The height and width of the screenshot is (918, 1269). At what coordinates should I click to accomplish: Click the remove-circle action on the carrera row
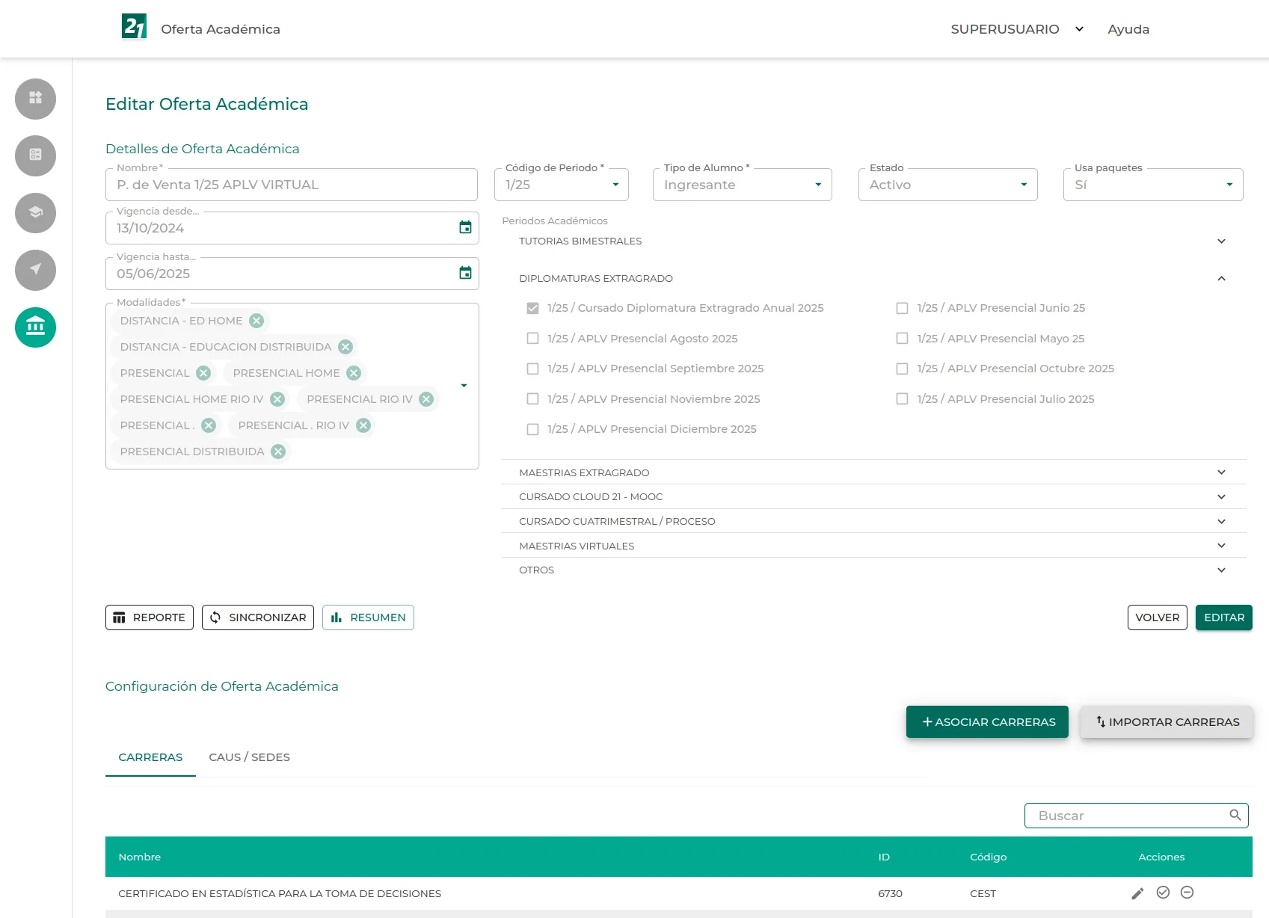[1187, 893]
